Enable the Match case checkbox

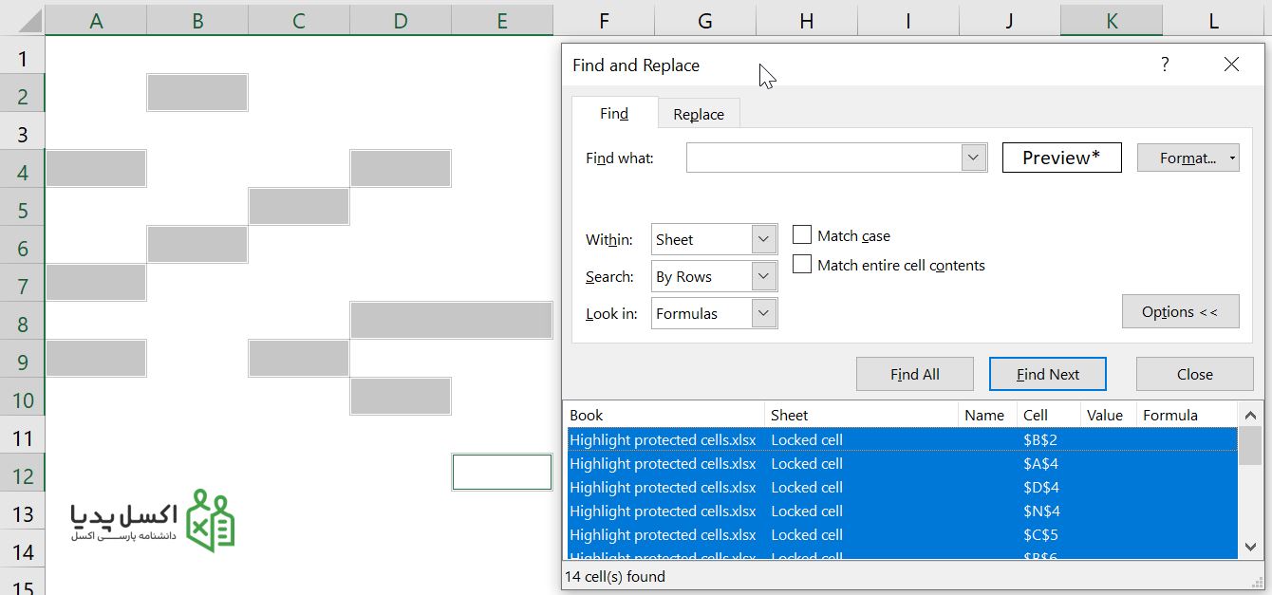802,234
